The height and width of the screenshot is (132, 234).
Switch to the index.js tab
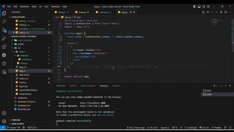(x=82, y=12)
